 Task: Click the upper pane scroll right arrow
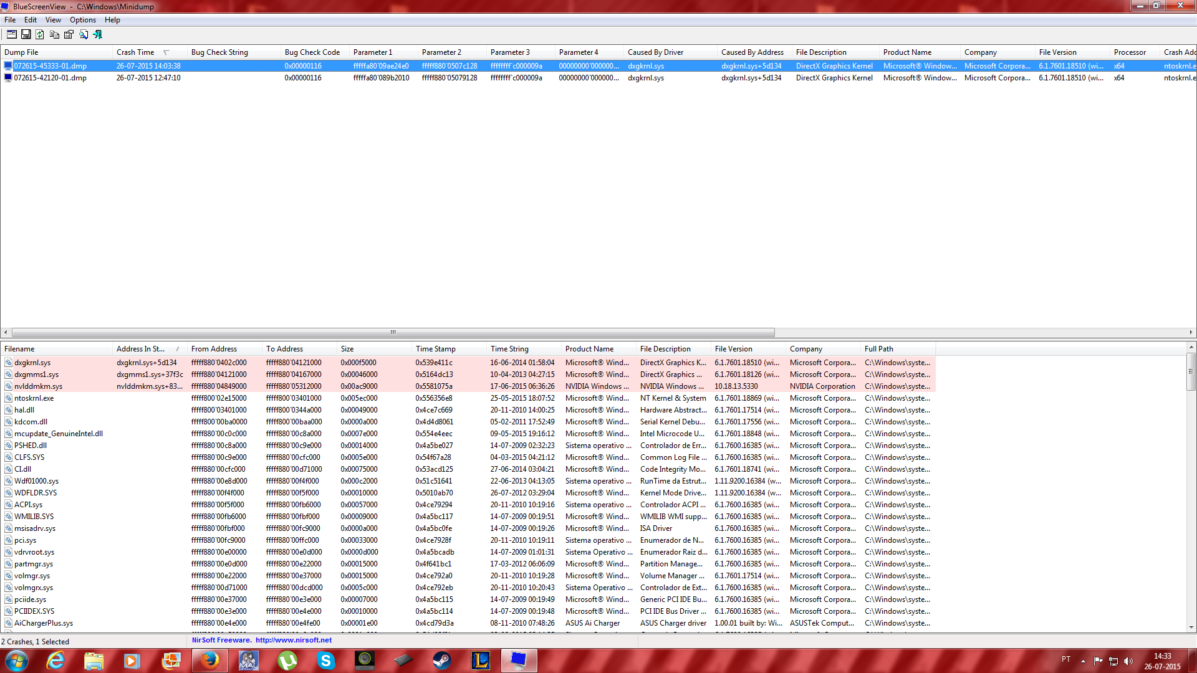click(x=1191, y=332)
